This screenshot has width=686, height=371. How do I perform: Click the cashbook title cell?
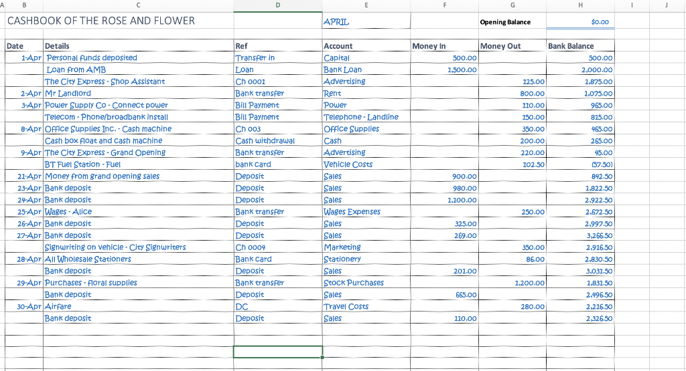click(x=119, y=21)
